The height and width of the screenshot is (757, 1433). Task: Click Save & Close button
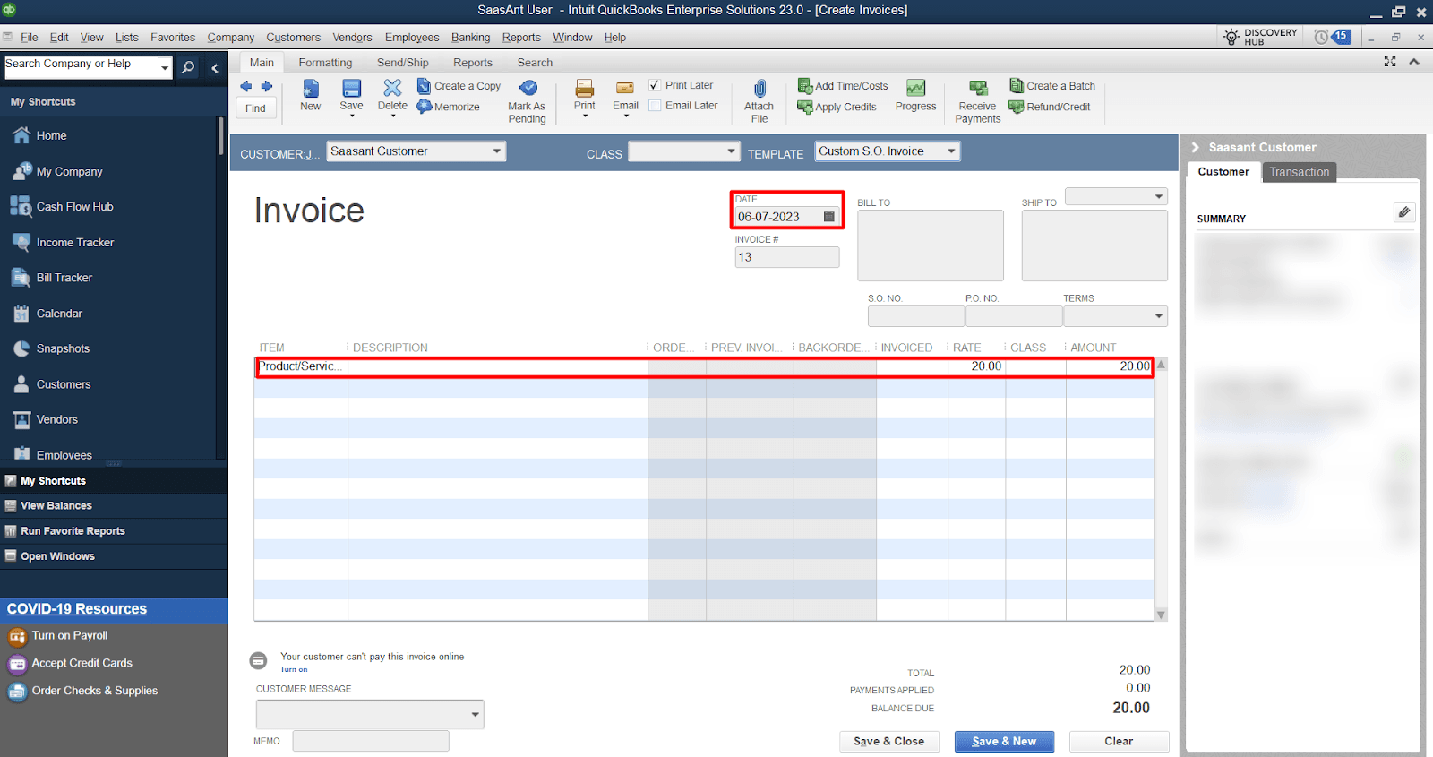[889, 742]
